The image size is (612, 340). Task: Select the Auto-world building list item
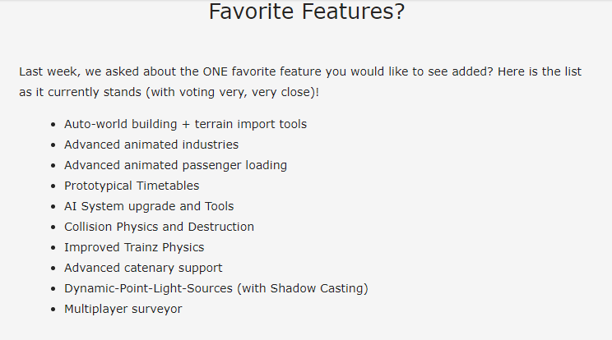tap(185, 124)
